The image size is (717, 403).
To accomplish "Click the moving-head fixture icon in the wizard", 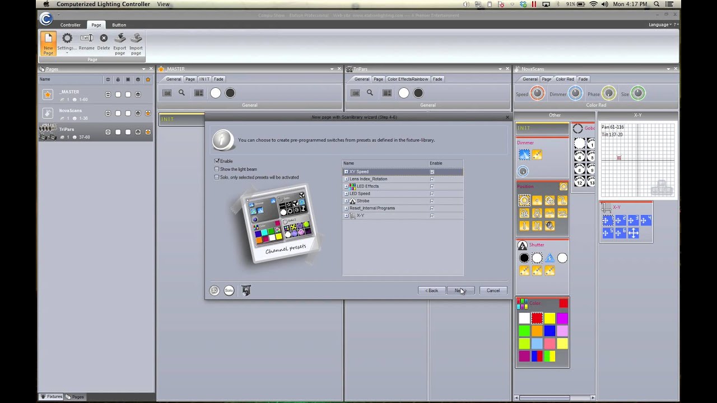I will (246, 290).
